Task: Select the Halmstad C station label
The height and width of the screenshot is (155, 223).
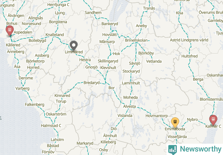Action: coord(51,126)
